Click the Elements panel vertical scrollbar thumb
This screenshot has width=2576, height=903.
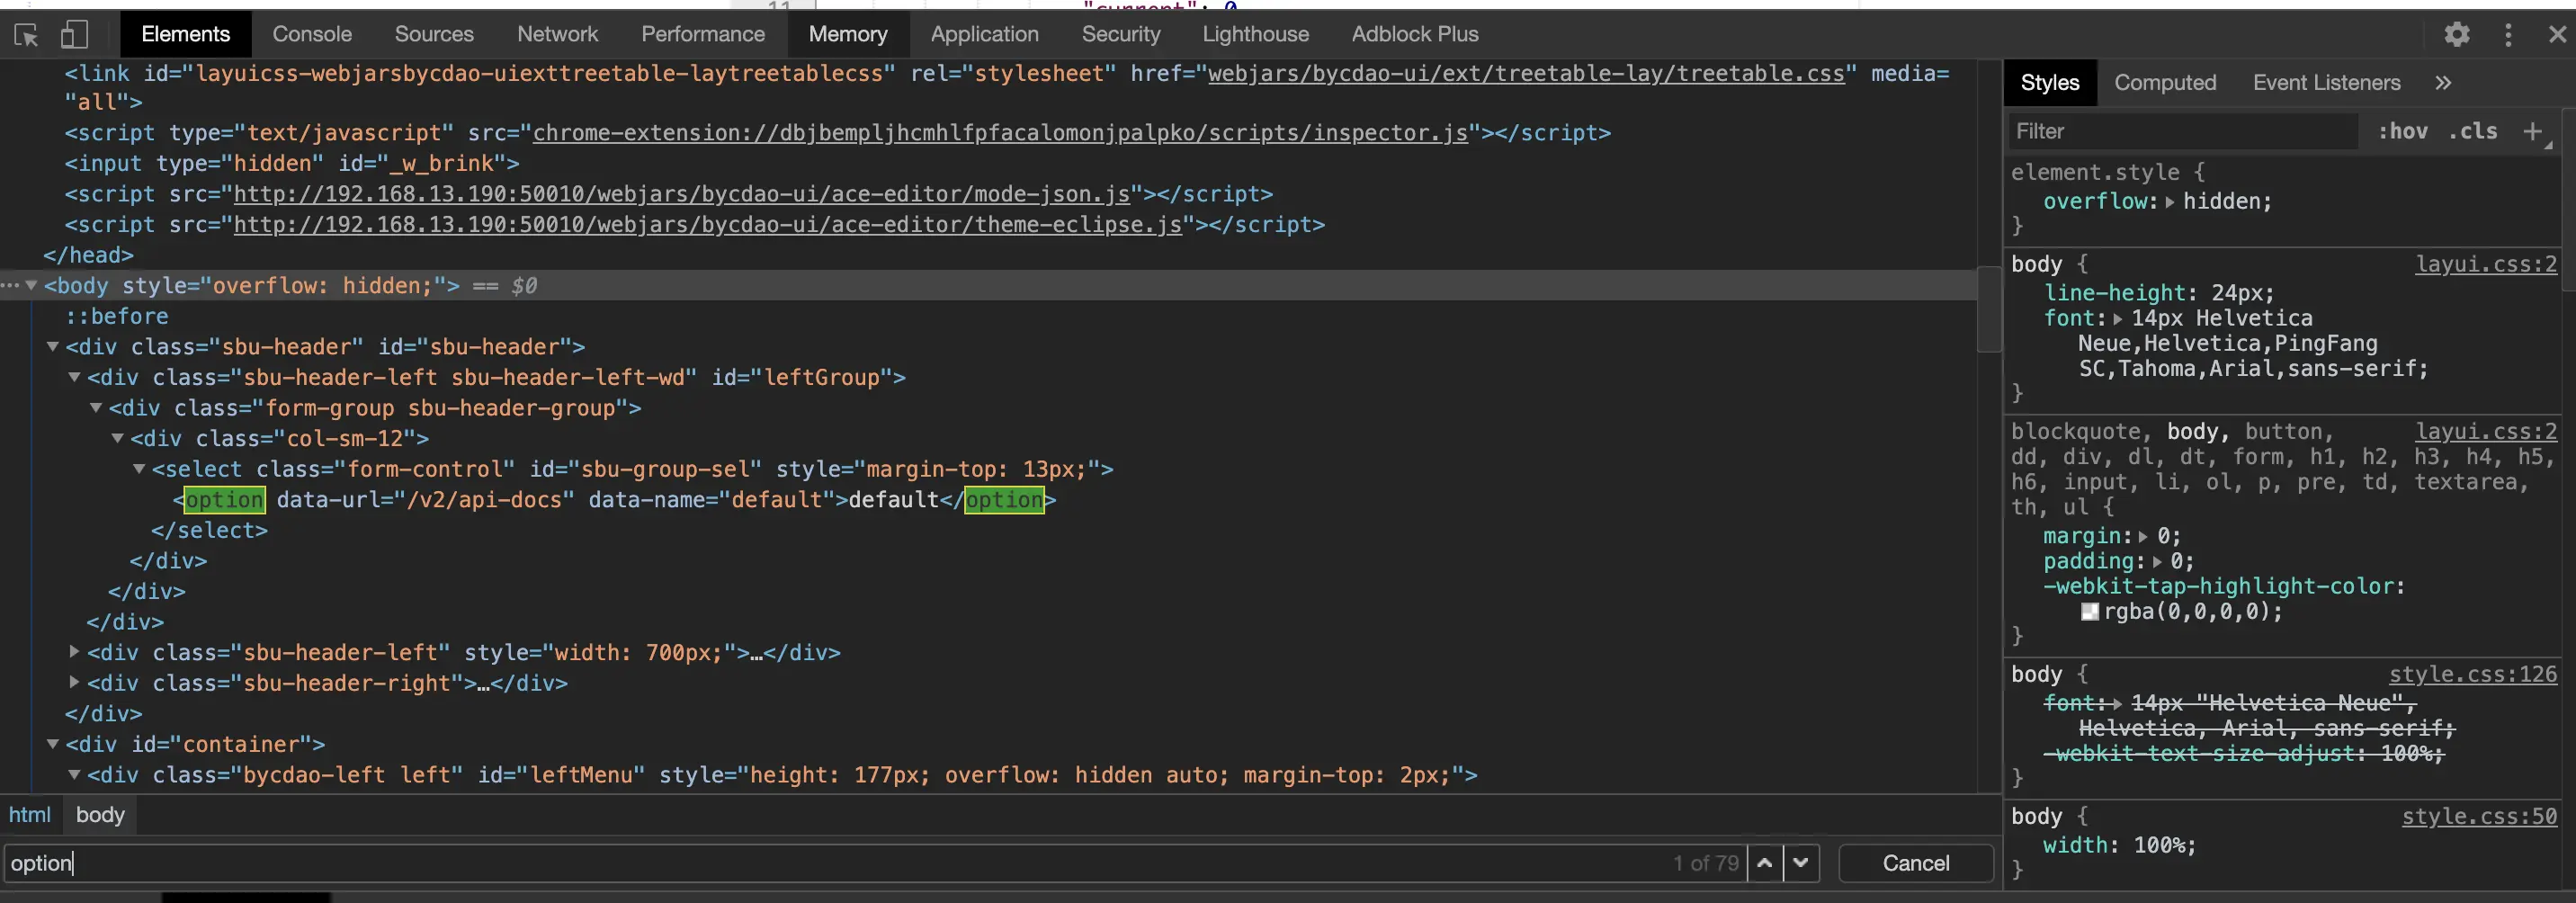click(x=1989, y=308)
